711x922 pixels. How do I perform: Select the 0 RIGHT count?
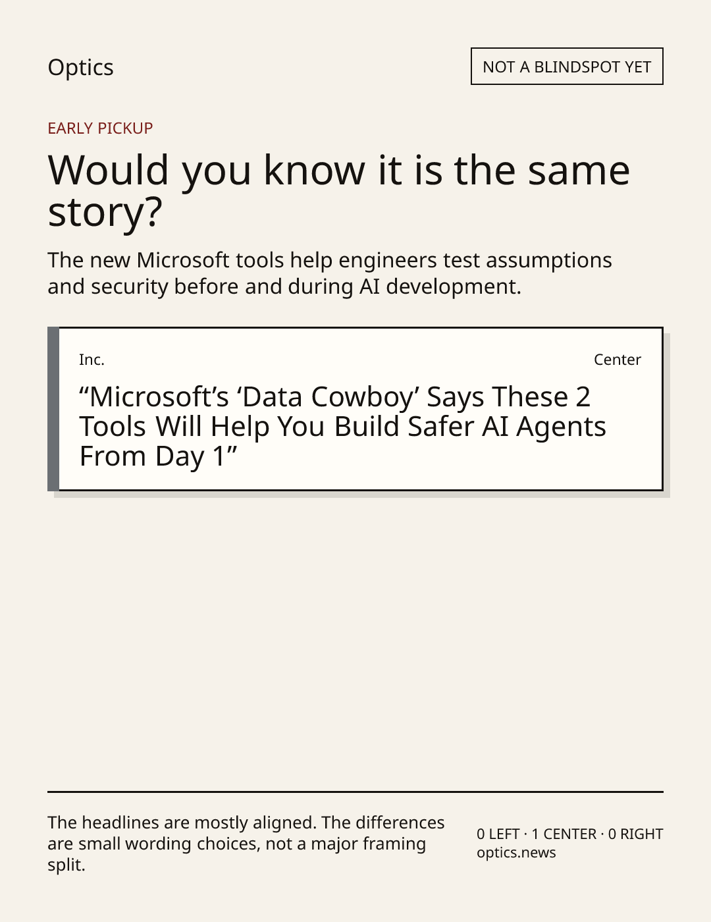pos(635,834)
